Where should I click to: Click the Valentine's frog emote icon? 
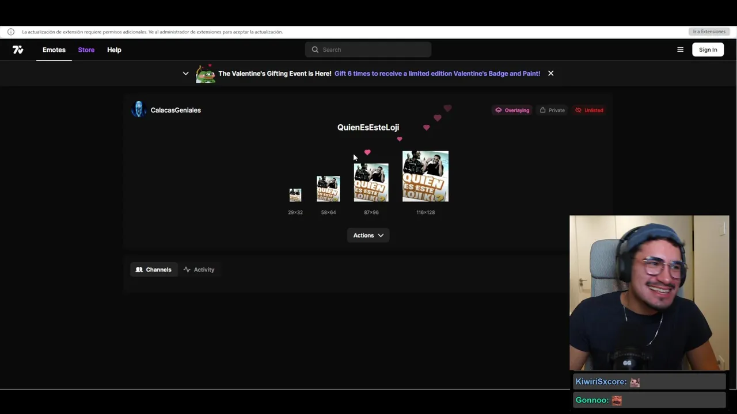pos(206,74)
